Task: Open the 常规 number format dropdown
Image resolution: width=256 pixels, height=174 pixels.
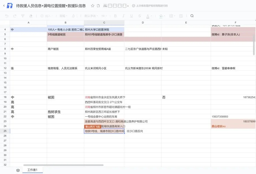Action: click(63, 16)
